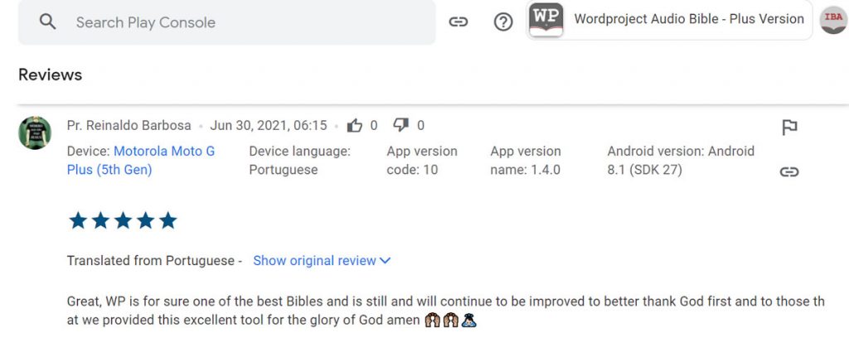Screen dimensions: 849x352
Task: Copy review link with the chain icon
Action: click(x=789, y=172)
